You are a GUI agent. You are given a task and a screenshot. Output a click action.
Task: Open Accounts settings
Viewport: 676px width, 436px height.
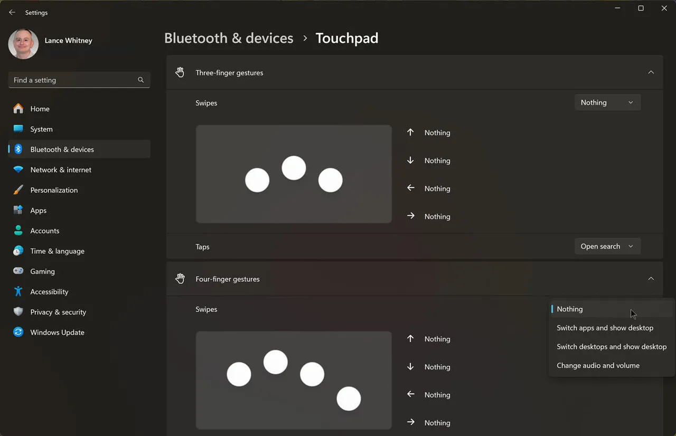click(44, 231)
